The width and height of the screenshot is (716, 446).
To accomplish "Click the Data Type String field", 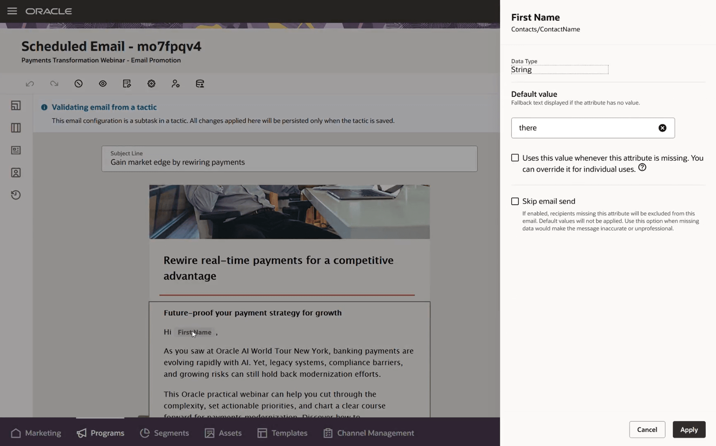I will tap(560, 69).
